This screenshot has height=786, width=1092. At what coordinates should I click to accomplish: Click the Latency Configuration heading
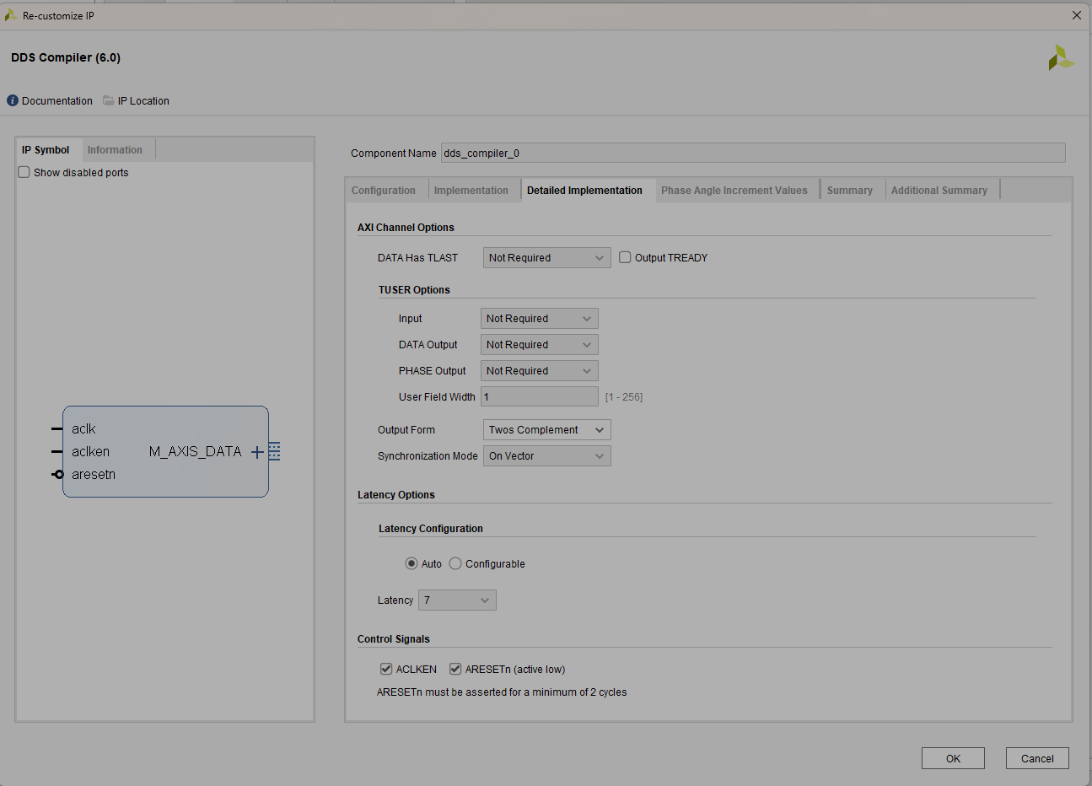pyautogui.click(x=431, y=529)
